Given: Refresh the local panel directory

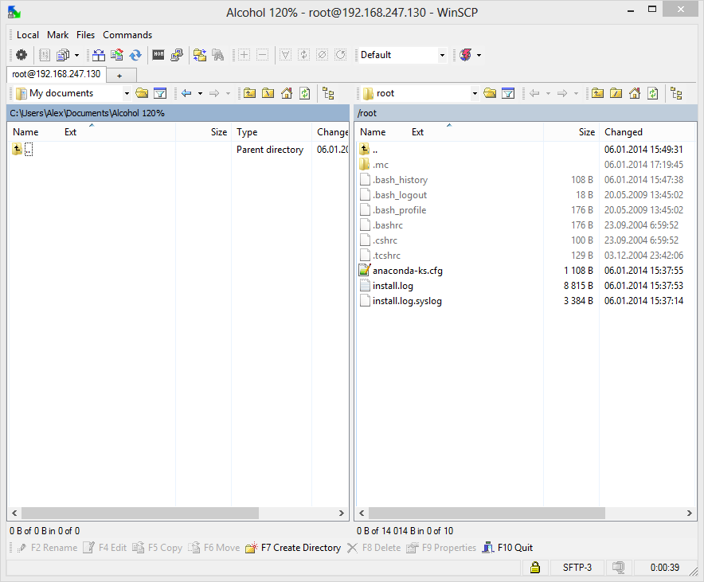Looking at the screenshot, I should pyautogui.click(x=305, y=93).
